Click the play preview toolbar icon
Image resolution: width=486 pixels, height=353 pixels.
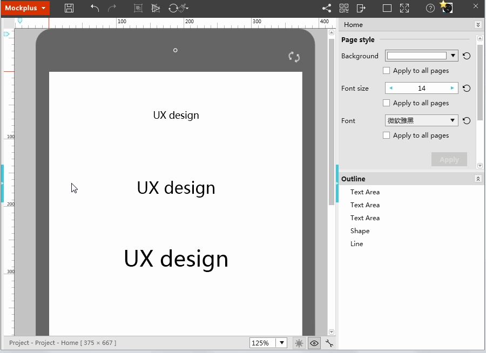point(156,8)
